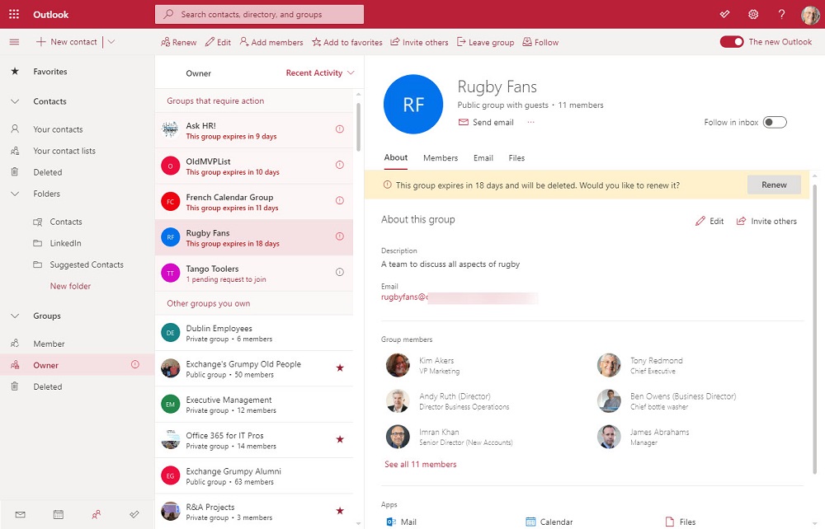This screenshot has height=529, width=825.
Task: Turn off The new Outlook toggle
Action: tap(731, 42)
